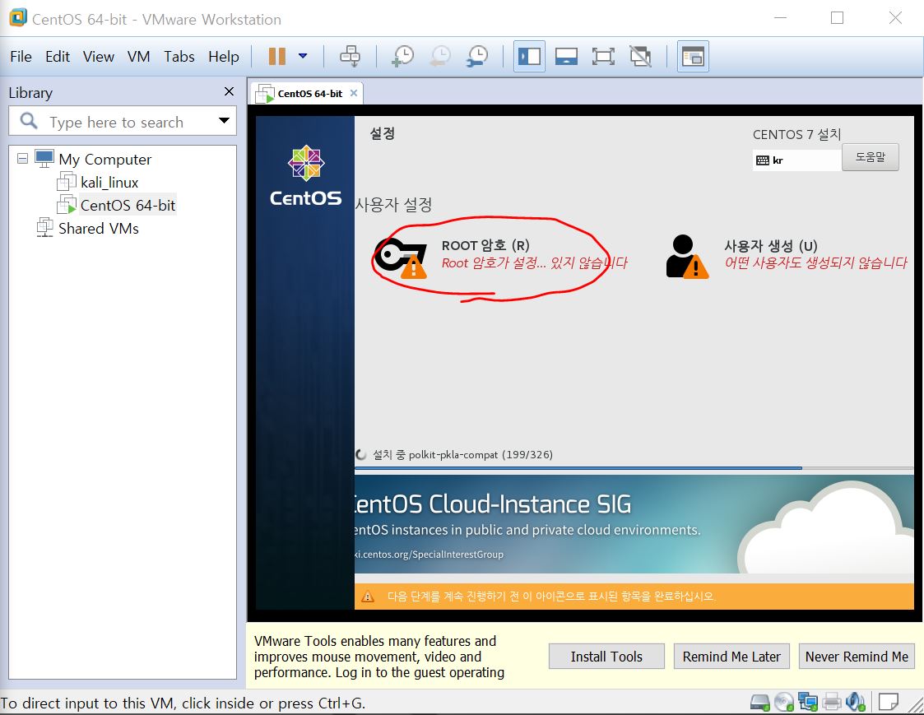The height and width of the screenshot is (715, 924).
Task: Click the 'Root 암호가 설정... 있지 않습니다' text
Action: coord(535,263)
